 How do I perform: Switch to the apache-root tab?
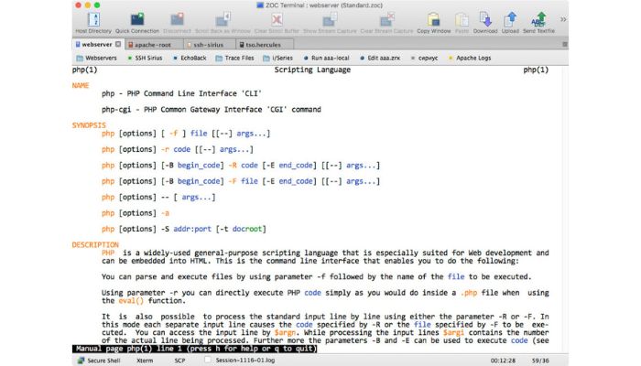(x=153, y=45)
